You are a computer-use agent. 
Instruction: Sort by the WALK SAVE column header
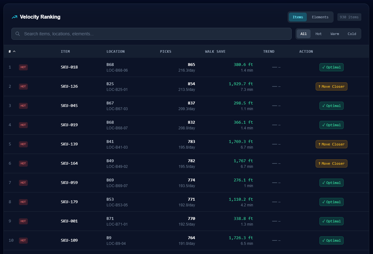point(215,51)
